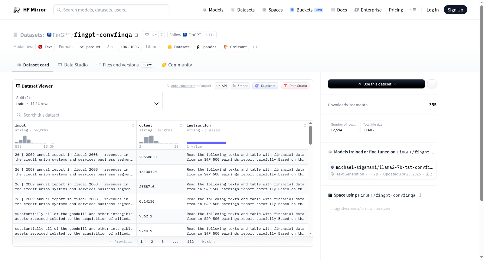Click the Duplicate button
The width and height of the screenshot is (484, 260).
(x=265, y=86)
